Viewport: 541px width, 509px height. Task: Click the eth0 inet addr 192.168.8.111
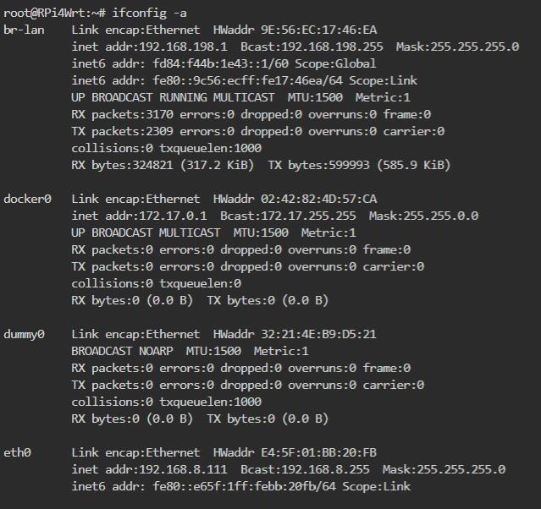(x=149, y=469)
